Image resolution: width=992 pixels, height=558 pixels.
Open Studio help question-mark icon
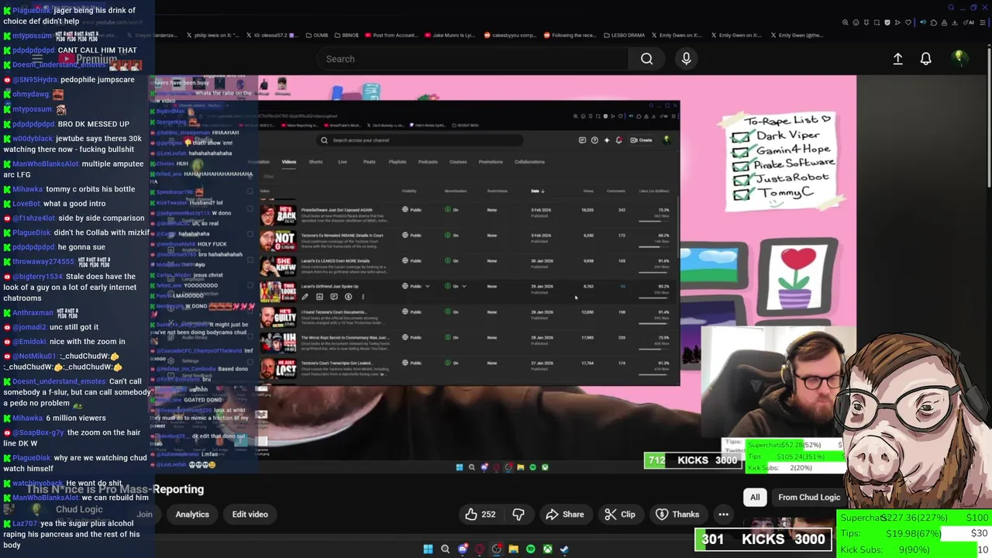[x=594, y=140]
